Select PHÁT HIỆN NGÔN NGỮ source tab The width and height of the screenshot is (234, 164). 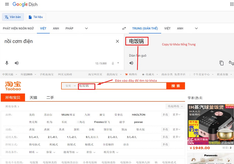pos(18,28)
